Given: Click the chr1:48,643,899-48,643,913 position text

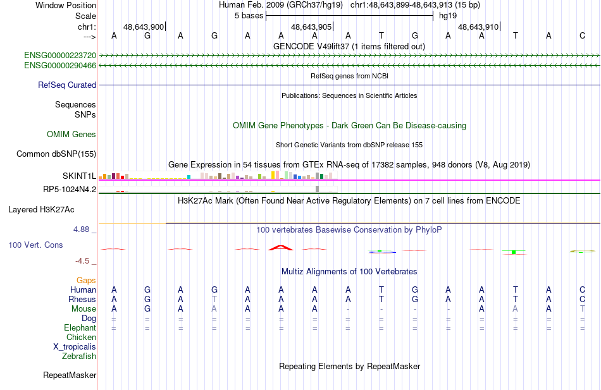Looking at the screenshot, I should [415, 5].
